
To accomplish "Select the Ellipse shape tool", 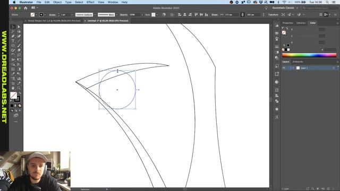I will (13, 46).
